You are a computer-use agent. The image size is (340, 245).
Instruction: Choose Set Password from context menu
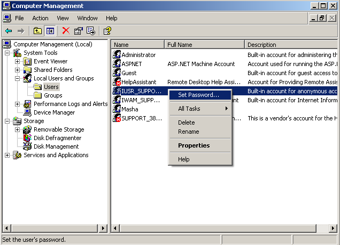(200, 95)
